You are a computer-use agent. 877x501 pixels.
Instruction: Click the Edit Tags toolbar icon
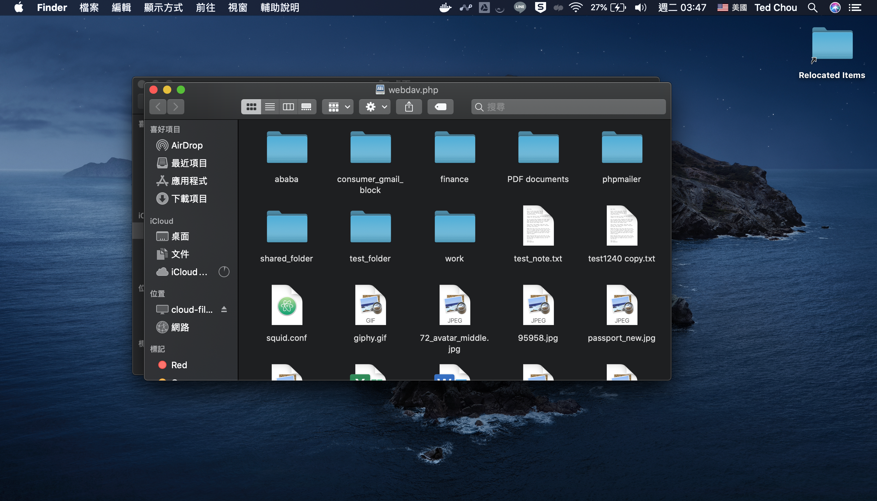[440, 107]
